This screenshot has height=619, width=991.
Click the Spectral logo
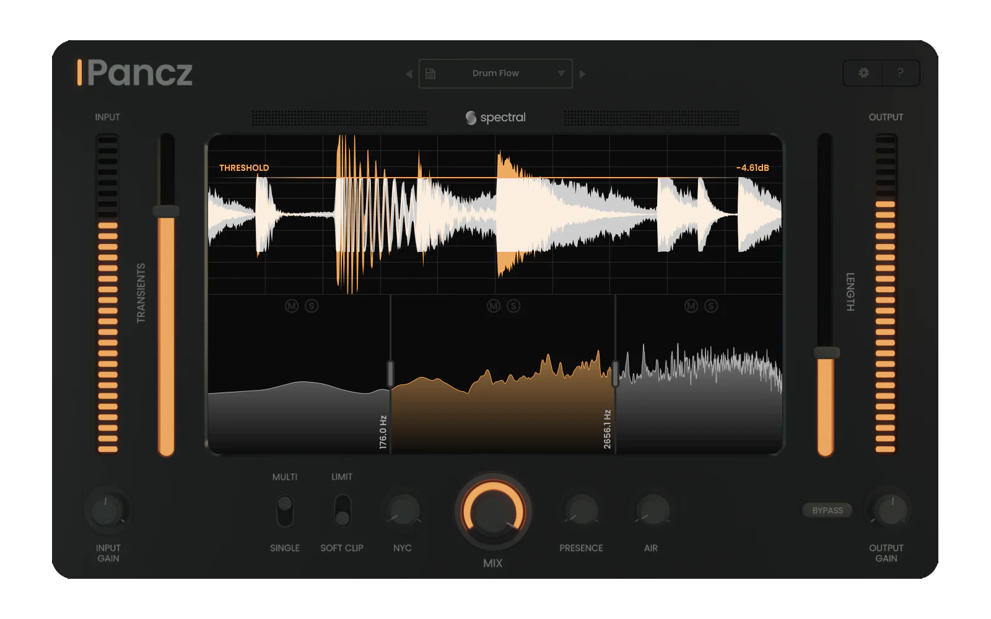(x=495, y=118)
